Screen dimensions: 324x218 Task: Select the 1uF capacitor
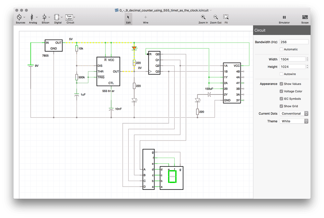point(77,94)
